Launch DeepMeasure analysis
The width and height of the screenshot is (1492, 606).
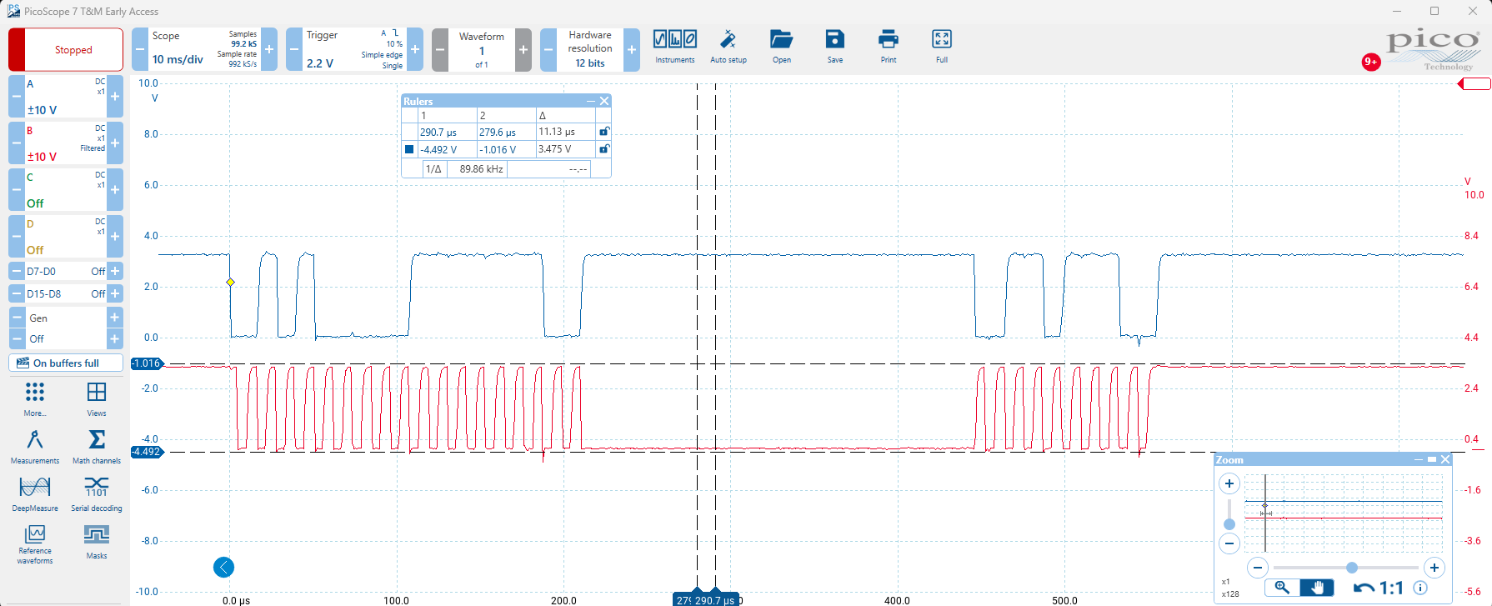click(35, 494)
